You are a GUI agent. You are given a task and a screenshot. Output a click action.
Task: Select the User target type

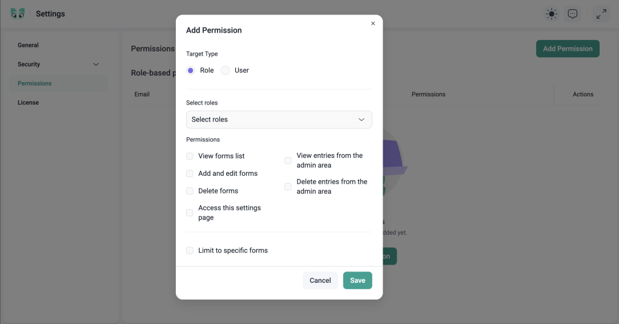point(225,70)
